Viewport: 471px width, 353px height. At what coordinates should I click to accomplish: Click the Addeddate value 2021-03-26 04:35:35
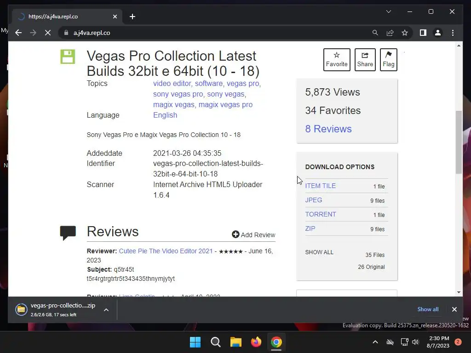pyautogui.click(x=187, y=153)
